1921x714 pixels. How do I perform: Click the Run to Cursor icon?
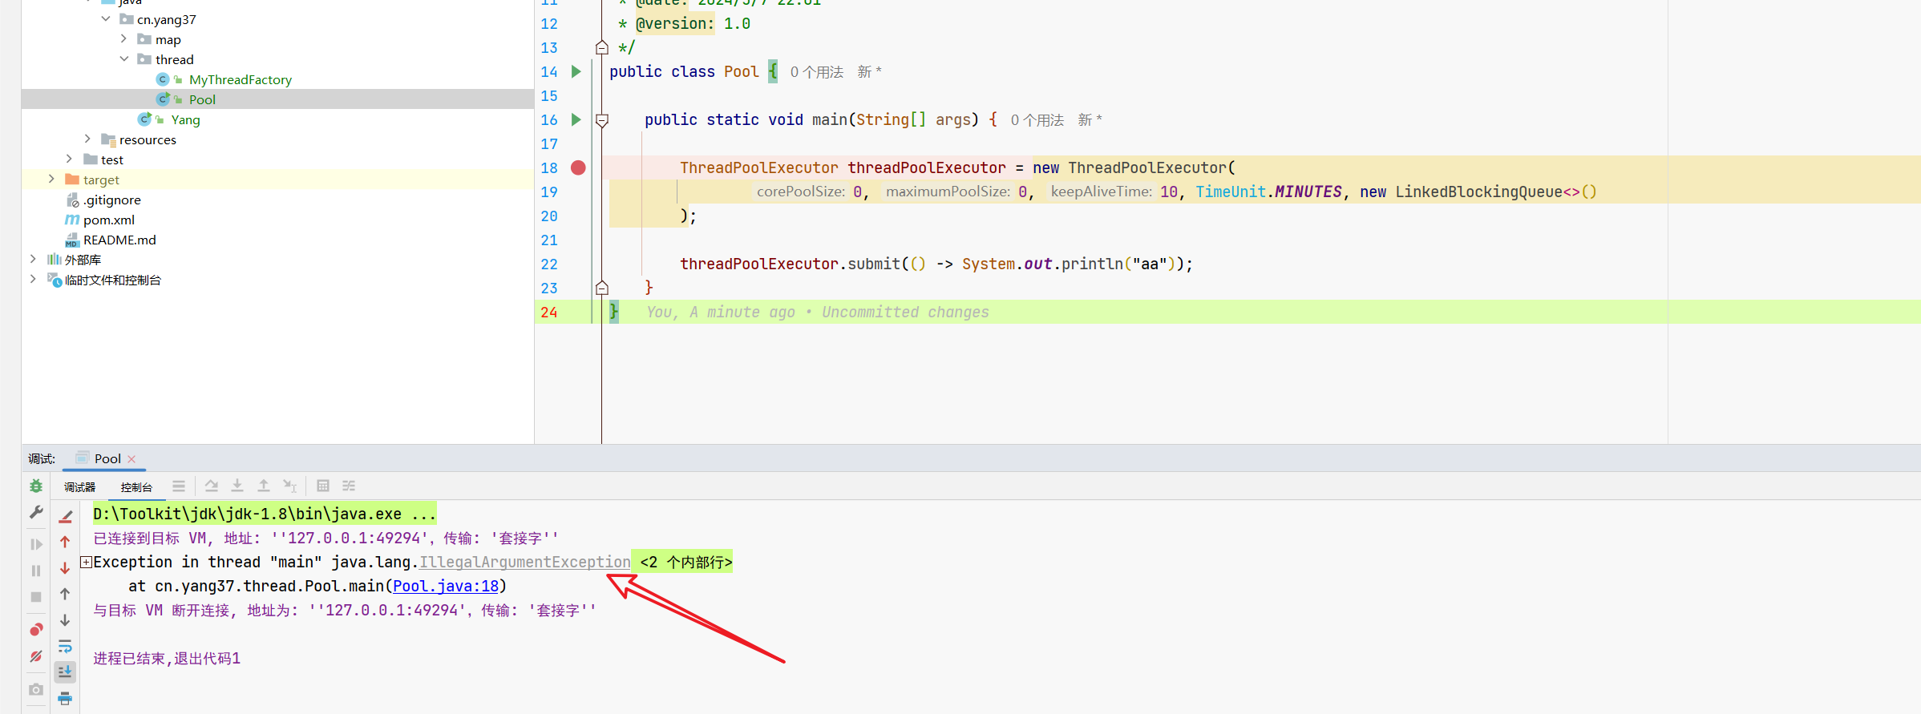click(290, 486)
